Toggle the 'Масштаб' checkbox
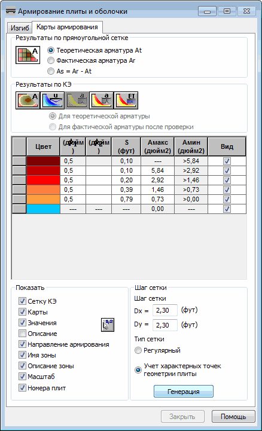Screen dimensions: 262x431 (22, 376)
